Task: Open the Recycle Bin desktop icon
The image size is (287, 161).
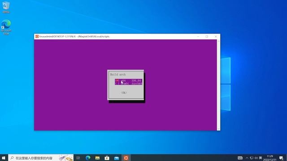Action: [x=6, y=7]
